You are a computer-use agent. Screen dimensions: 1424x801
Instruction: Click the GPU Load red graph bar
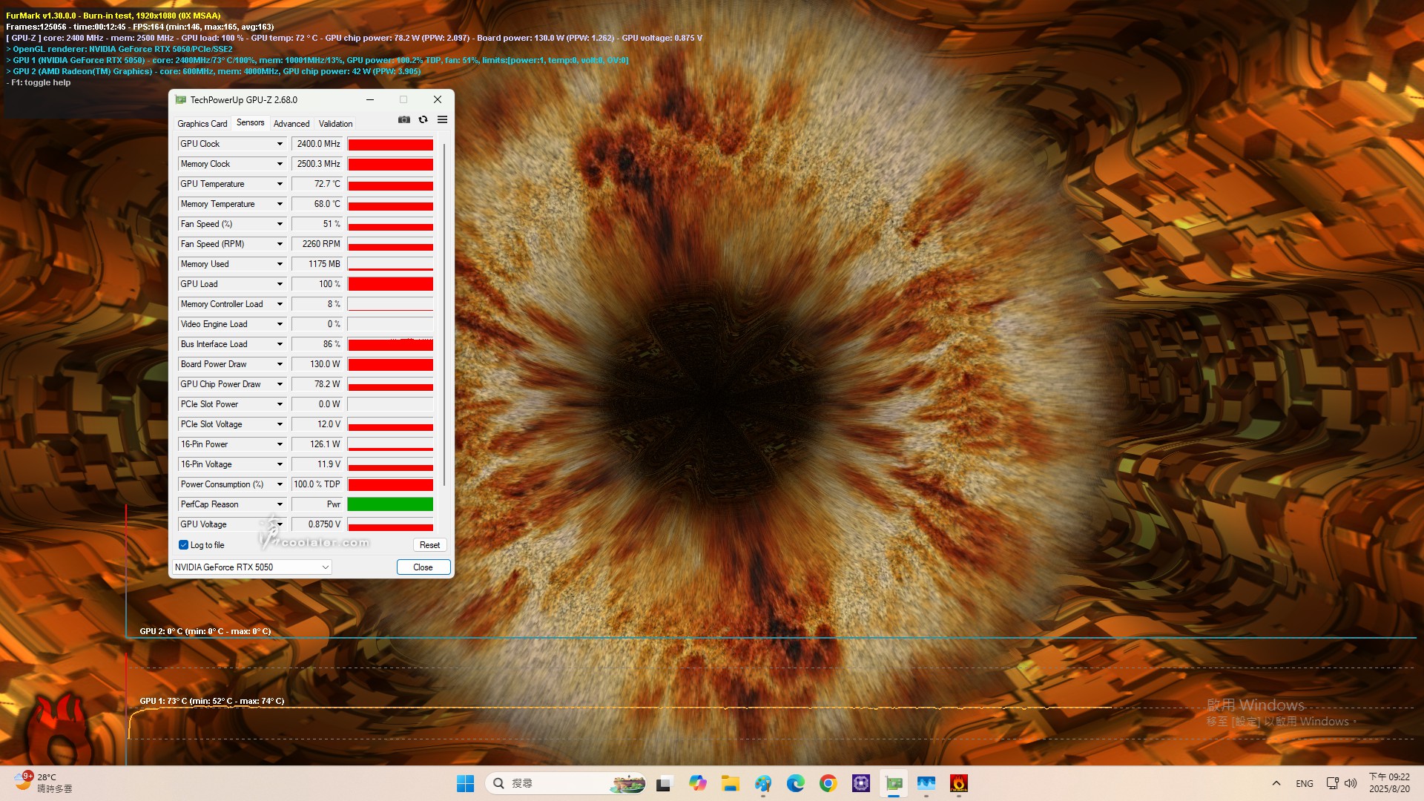click(x=390, y=284)
